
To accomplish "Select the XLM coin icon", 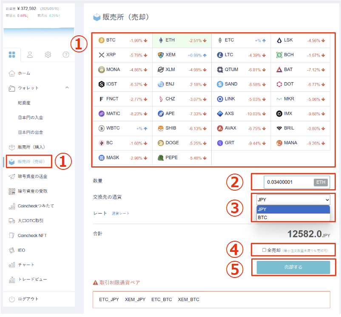I will pyautogui.click(x=160, y=70).
